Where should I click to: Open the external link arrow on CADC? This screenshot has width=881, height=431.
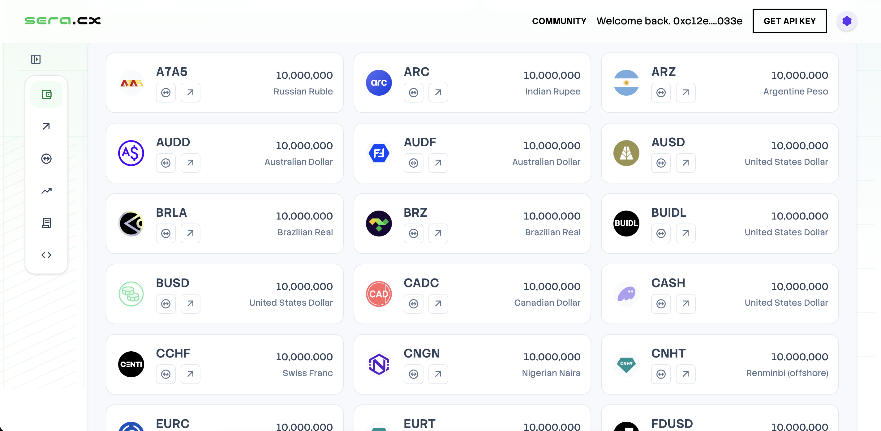[438, 303]
